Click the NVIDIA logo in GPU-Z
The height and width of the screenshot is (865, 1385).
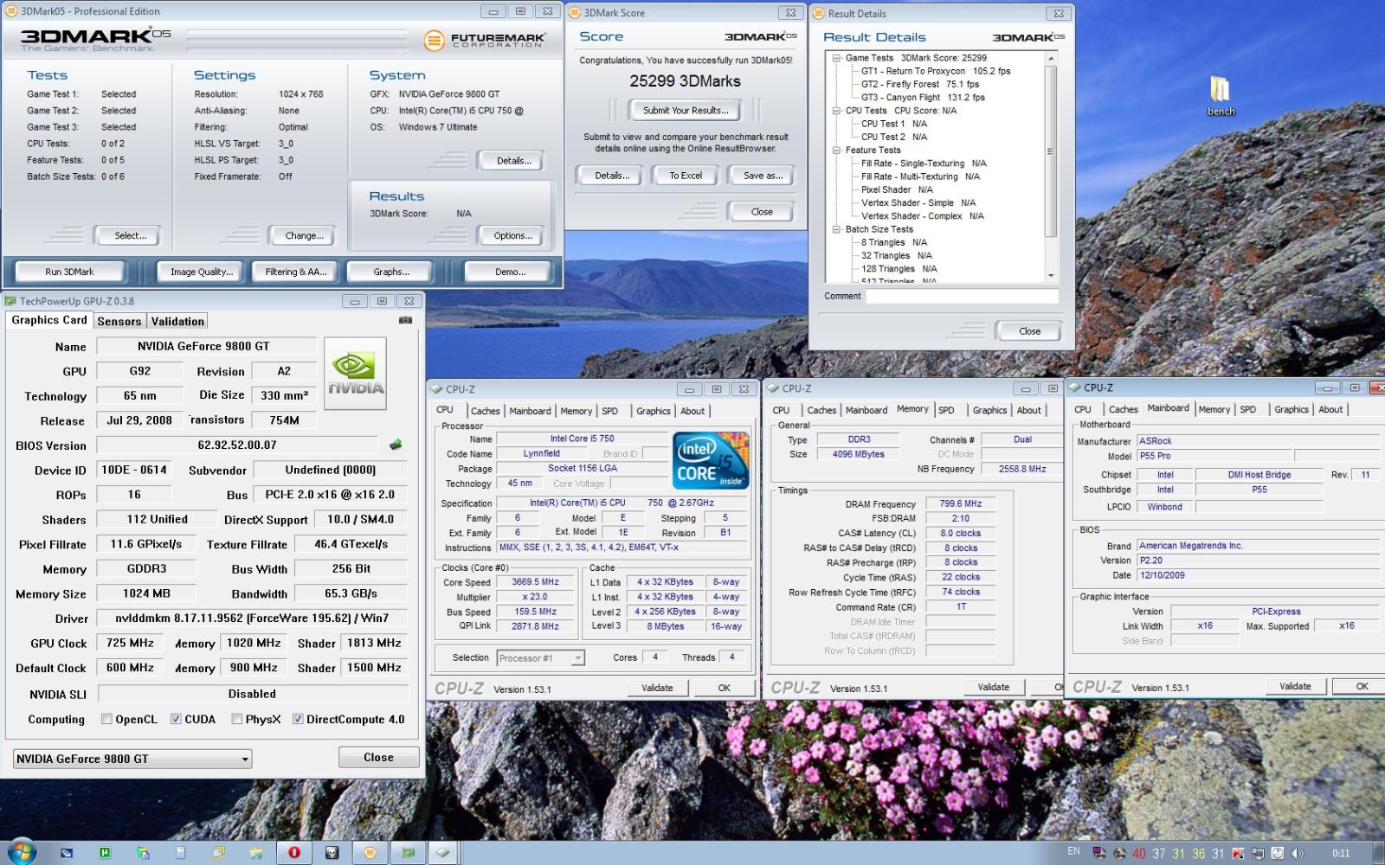click(x=355, y=373)
